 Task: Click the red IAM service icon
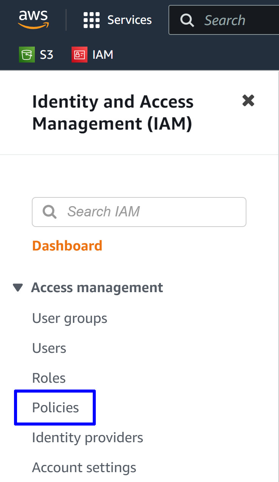pyautogui.click(x=79, y=55)
